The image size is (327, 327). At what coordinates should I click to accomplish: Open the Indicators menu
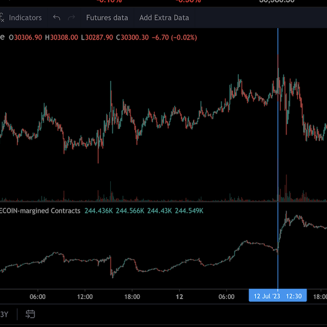coord(25,18)
